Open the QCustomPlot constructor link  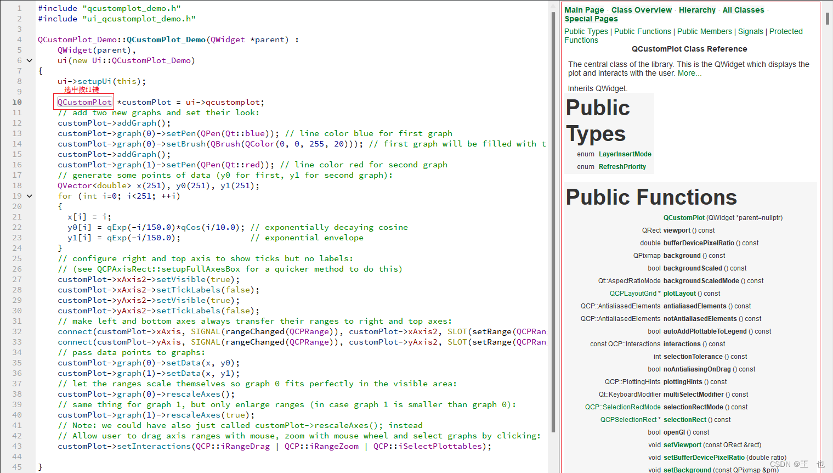click(x=684, y=218)
